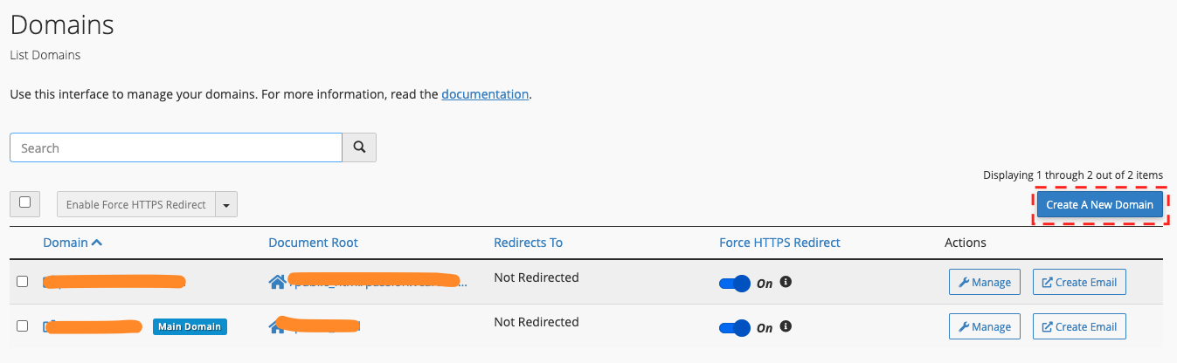Open the documentation link
The height and width of the screenshot is (363, 1177).
[x=485, y=94]
